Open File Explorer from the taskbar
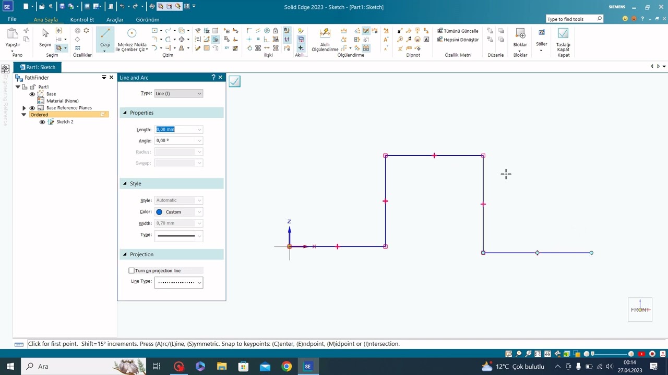668x375 pixels. click(x=222, y=366)
